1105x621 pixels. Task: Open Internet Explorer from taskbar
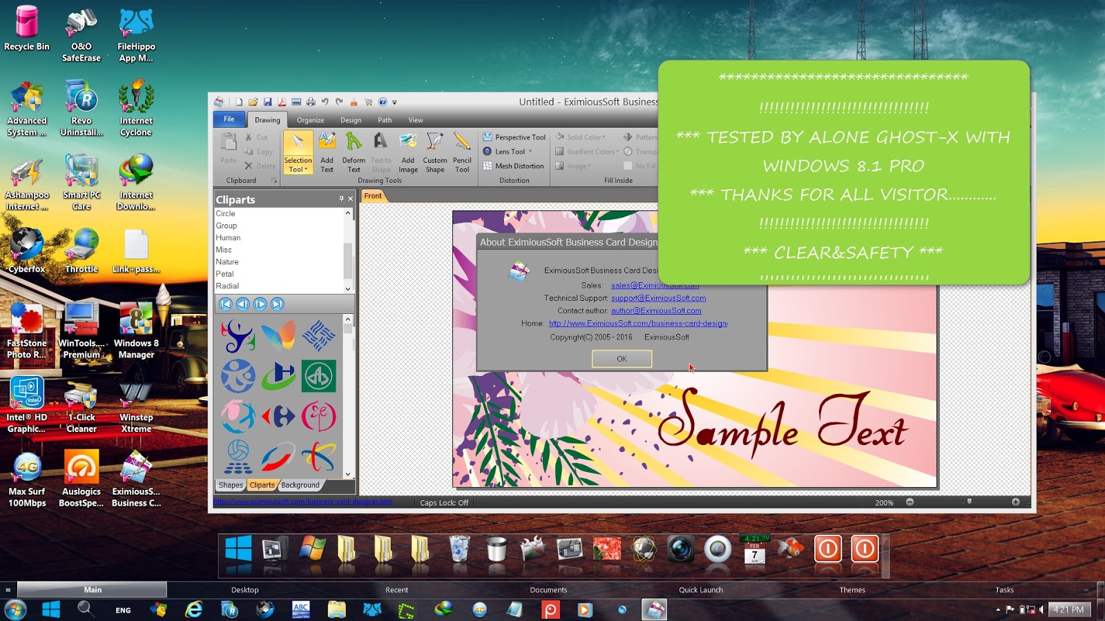coord(194,609)
